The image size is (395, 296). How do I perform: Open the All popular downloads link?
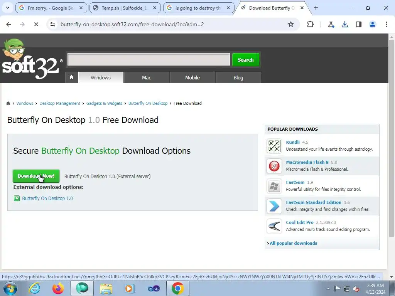click(x=293, y=243)
